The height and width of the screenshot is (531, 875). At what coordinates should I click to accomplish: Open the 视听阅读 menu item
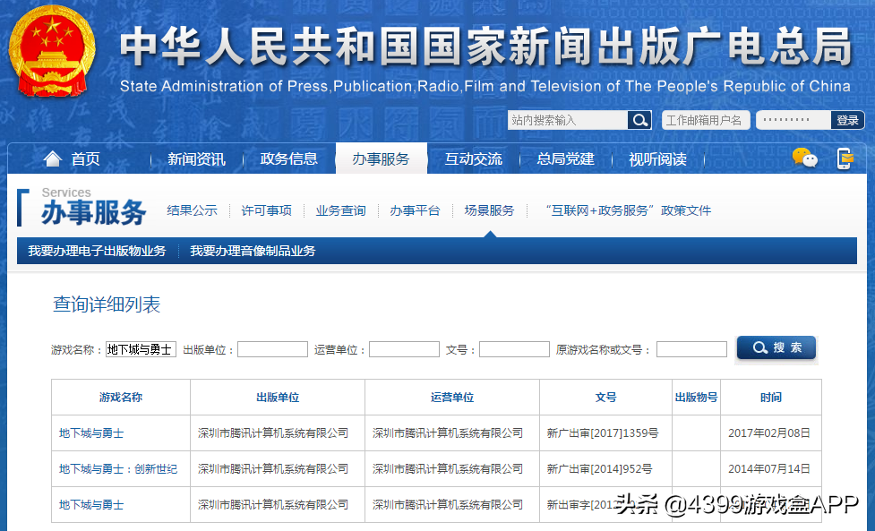tap(657, 159)
